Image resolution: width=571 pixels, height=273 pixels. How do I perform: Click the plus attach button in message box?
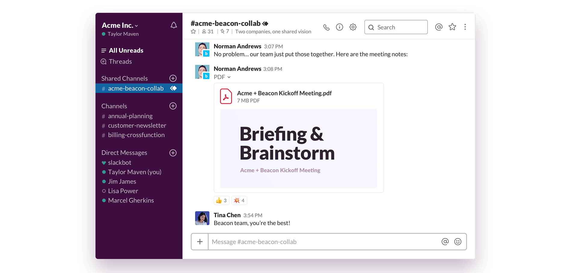200,242
